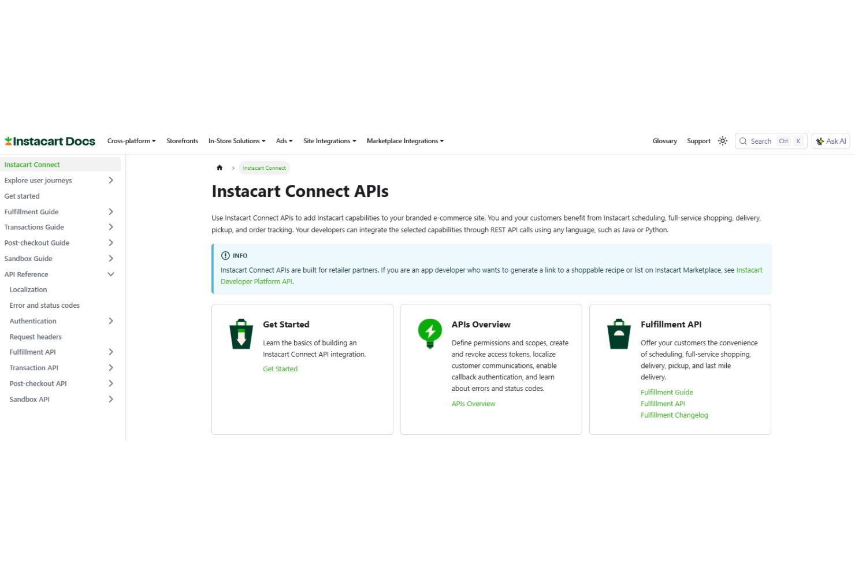Follow the Instacart Developer Platform API link
This screenshot has height=570, width=855.
tap(256, 282)
